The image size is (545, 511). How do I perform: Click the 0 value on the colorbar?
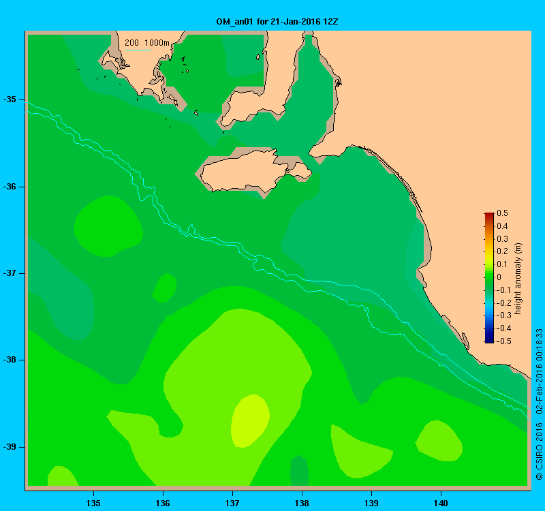click(x=499, y=277)
